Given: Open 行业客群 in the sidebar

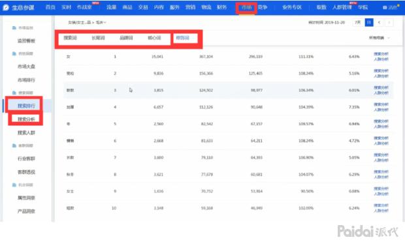Looking at the screenshot, I should [26, 159].
